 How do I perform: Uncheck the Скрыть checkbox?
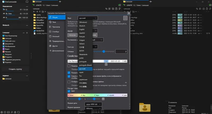click(69, 76)
